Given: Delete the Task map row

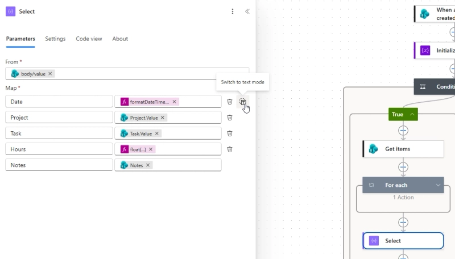Looking at the screenshot, I should [x=230, y=133].
